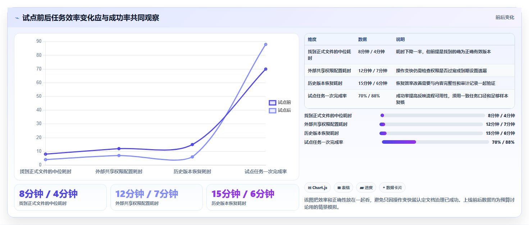Click the 进度 tag chip
Screen dimensions: 529x225
(x=366, y=188)
